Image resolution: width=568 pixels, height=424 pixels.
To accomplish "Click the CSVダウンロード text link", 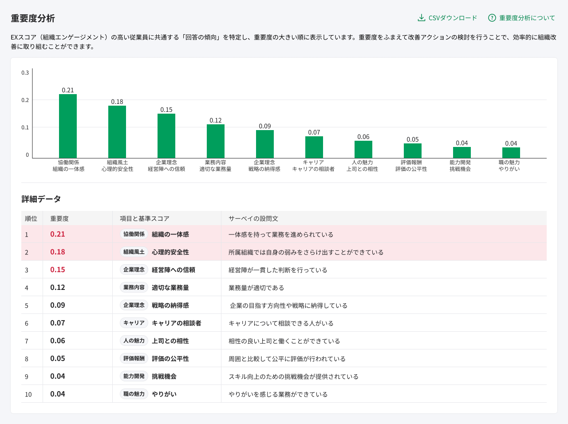I will pyautogui.click(x=453, y=18).
